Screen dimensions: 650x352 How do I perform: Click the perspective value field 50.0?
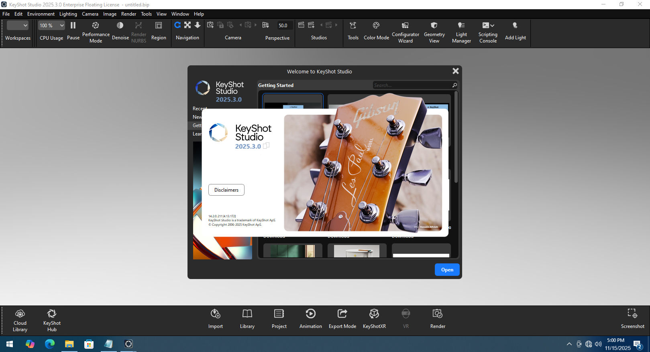coord(284,25)
